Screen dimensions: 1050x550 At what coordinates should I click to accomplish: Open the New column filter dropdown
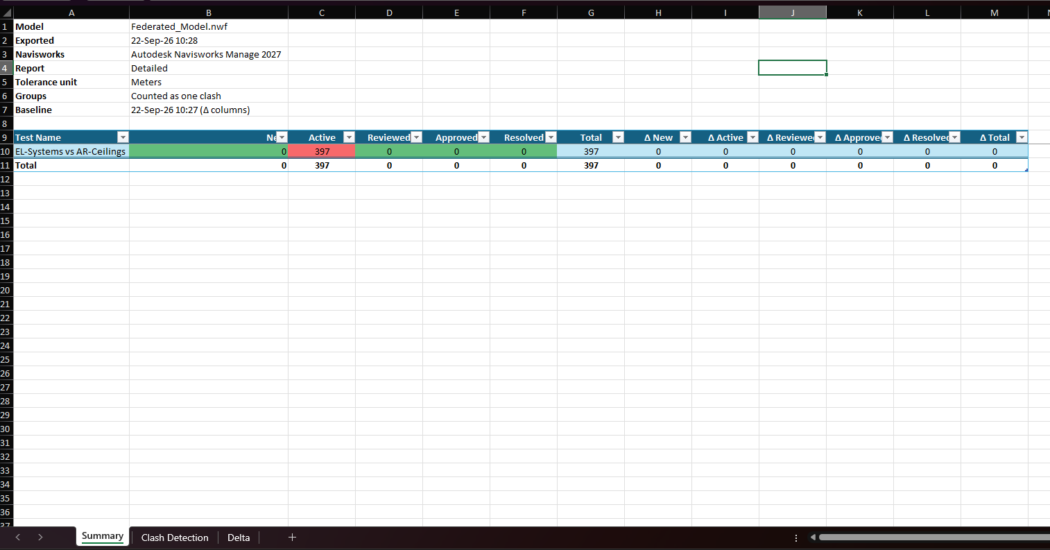282,137
